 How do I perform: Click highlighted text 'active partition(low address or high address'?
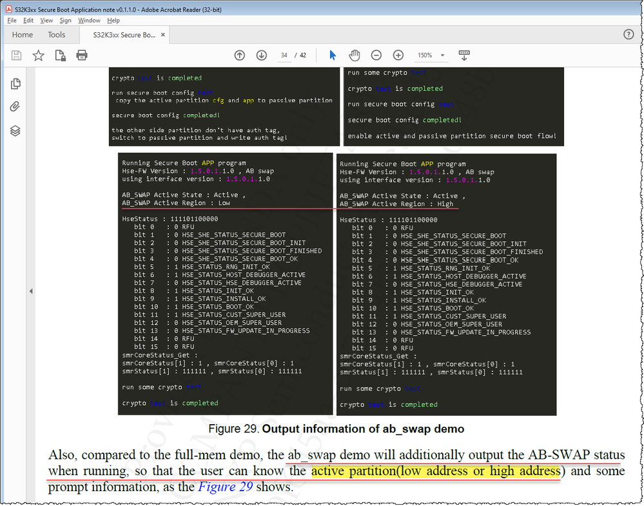[x=436, y=471]
